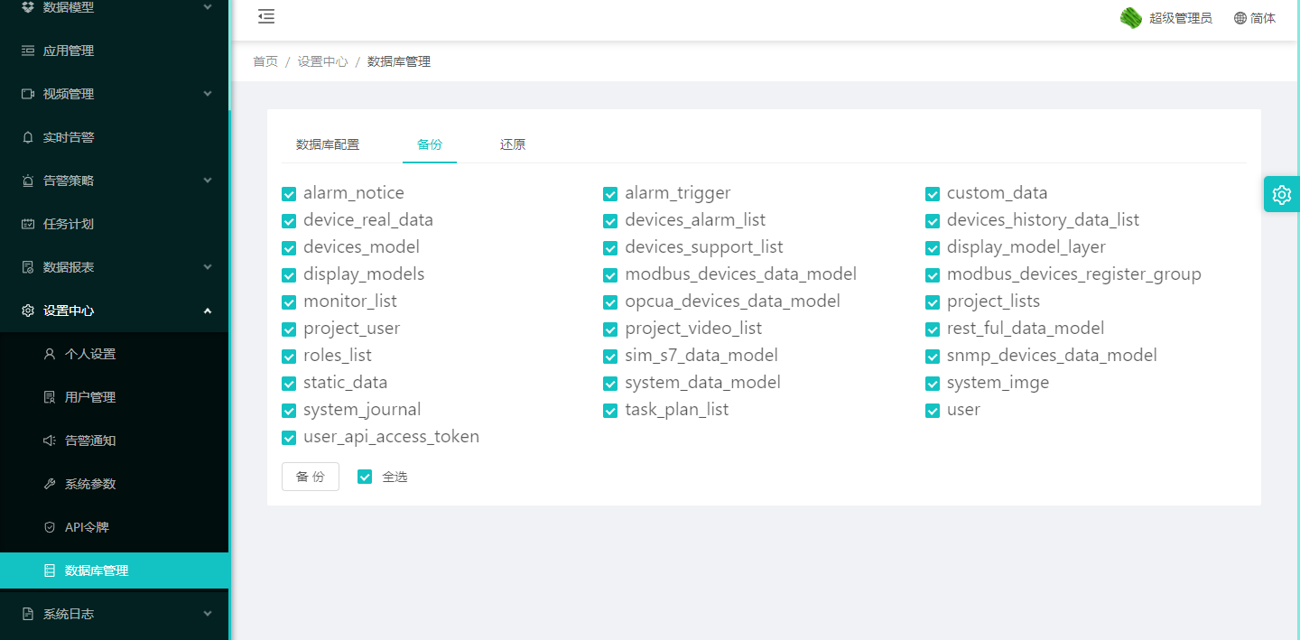Uncheck the system_journal table checkbox
Screen dimensions: 1300x640
point(289,411)
